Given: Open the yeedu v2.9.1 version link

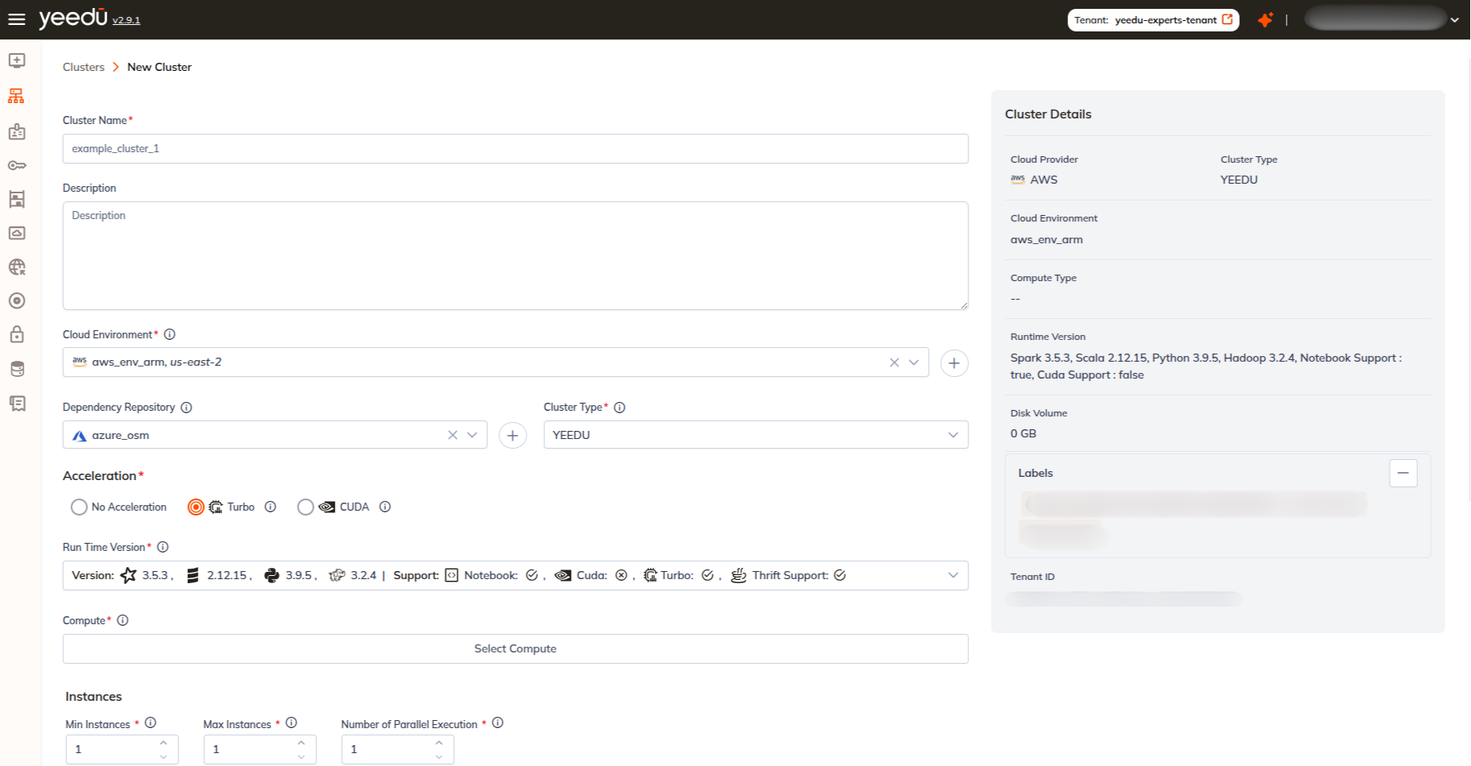Looking at the screenshot, I should coord(126,20).
